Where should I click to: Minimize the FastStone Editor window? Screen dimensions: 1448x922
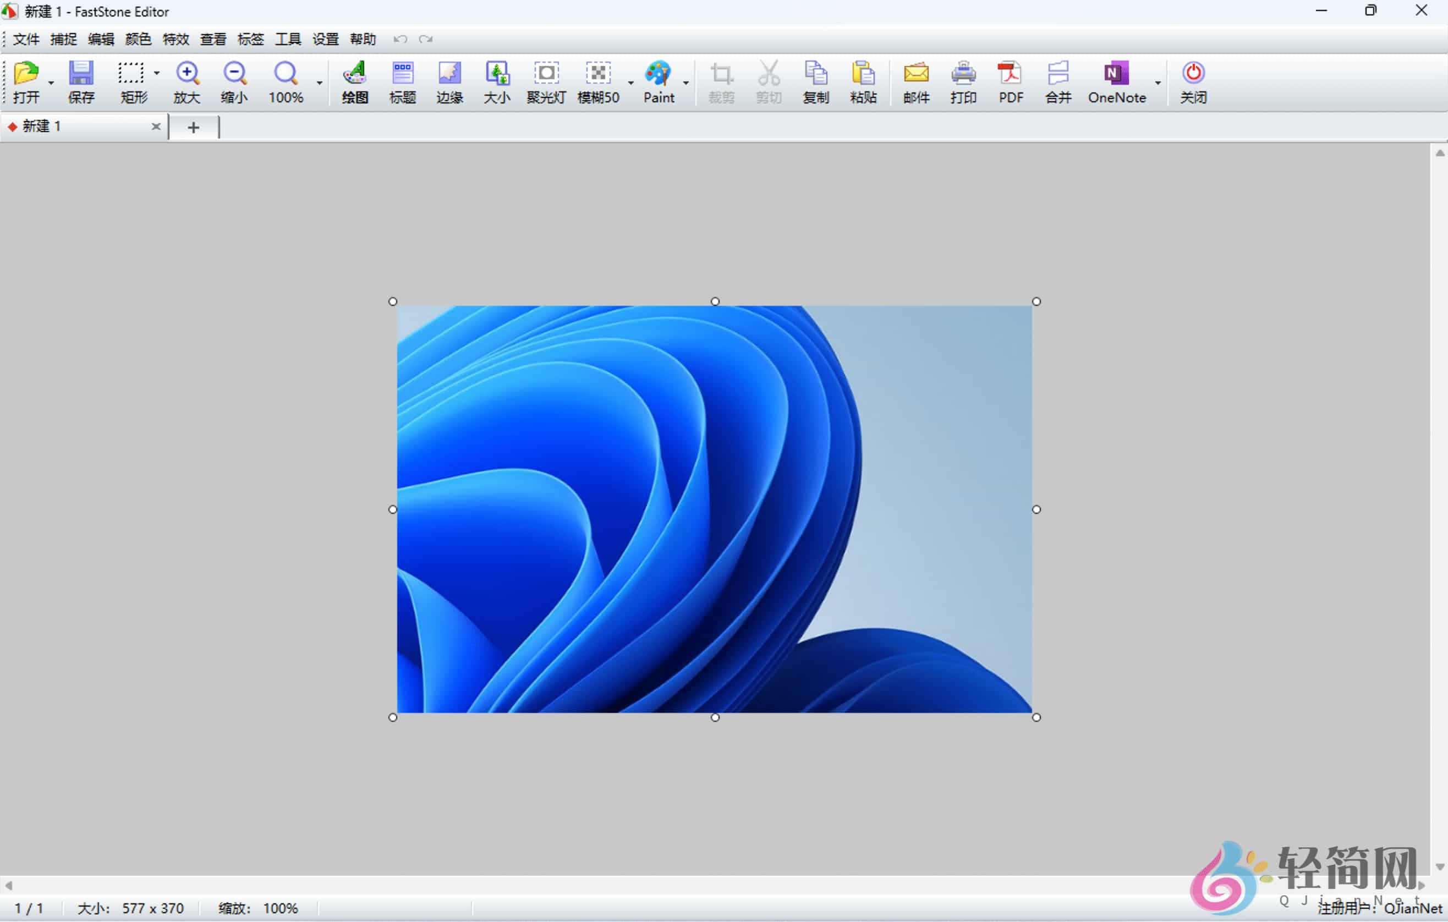click(1321, 11)
